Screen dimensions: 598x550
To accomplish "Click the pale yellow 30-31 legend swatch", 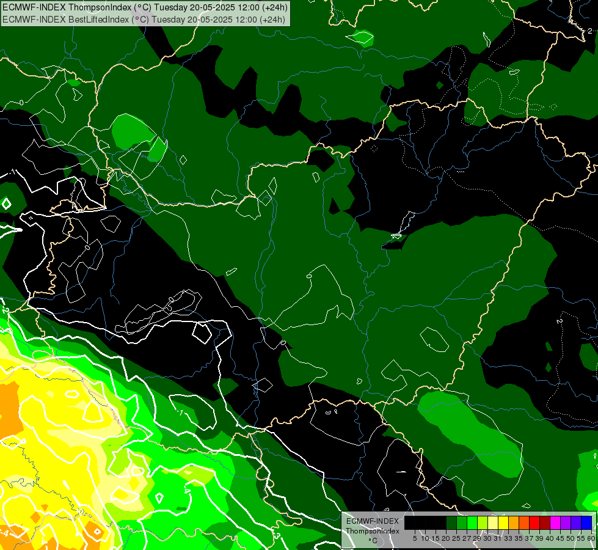I will click(x=493, y=522).
